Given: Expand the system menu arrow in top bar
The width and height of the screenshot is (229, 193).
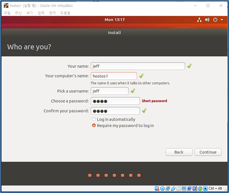Looking at the screenshot, I should click(222, 20).
